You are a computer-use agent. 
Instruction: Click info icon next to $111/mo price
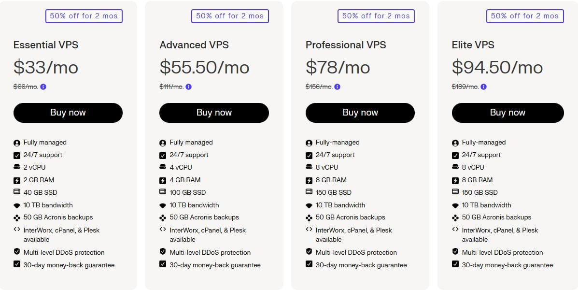pyautogui.click(x=189, y=87)
